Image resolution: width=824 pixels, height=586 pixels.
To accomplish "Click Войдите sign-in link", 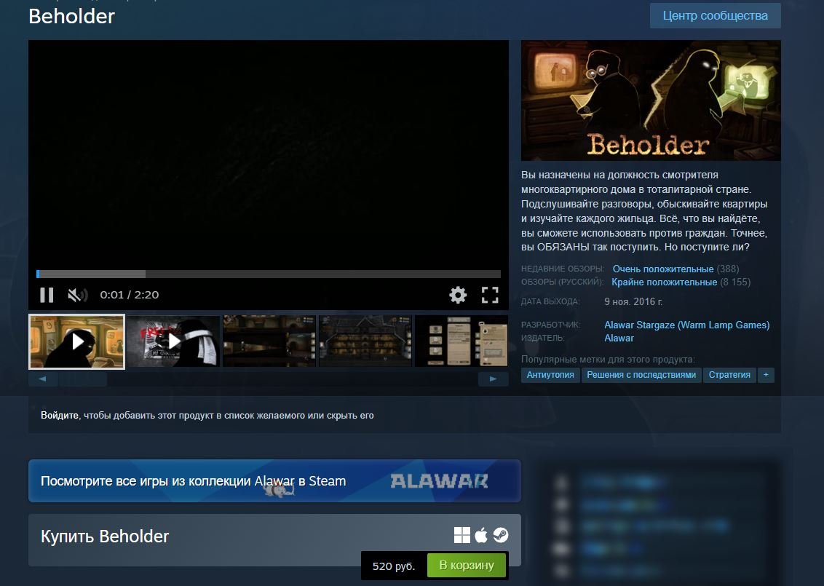I will (60, 415).
